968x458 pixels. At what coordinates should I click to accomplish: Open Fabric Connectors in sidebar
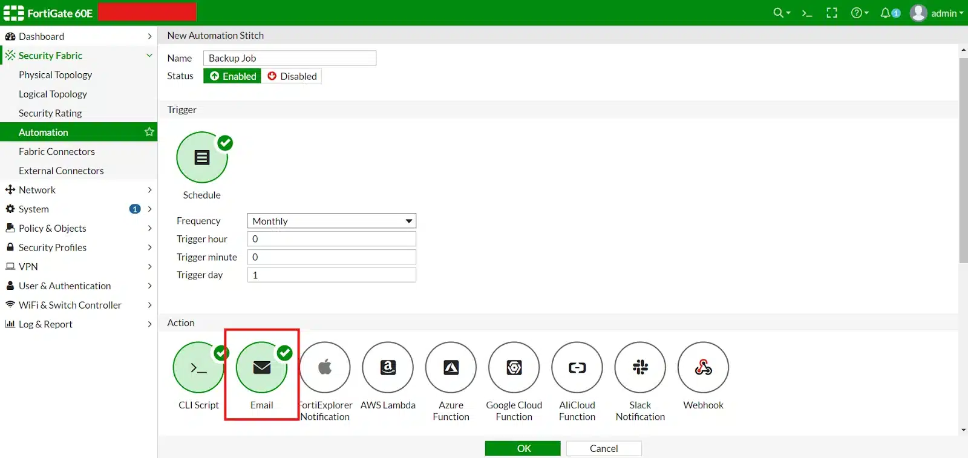tap(57, 151)
